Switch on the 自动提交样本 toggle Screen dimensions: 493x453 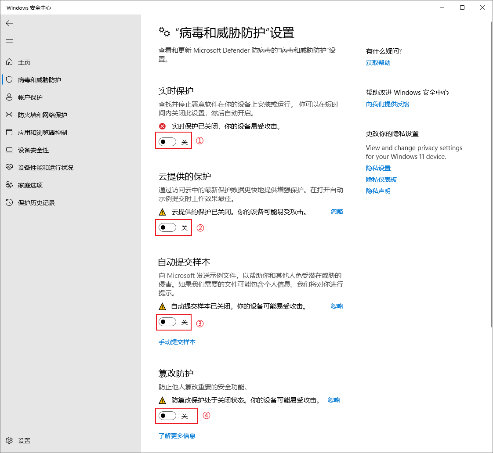(x=167, y=322)
